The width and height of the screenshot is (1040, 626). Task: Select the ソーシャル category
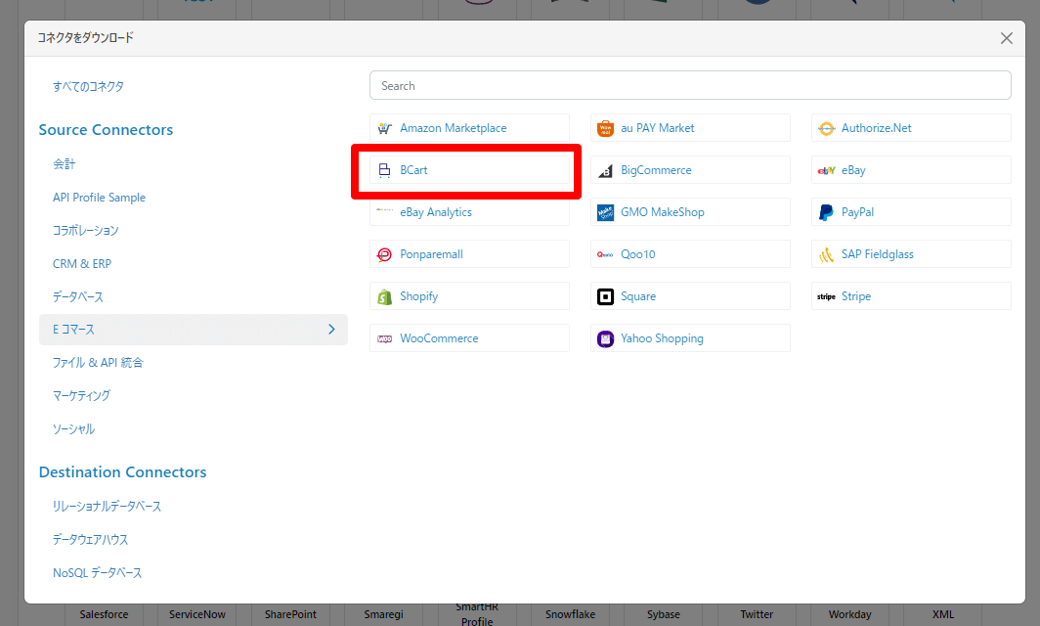[73, 428]
